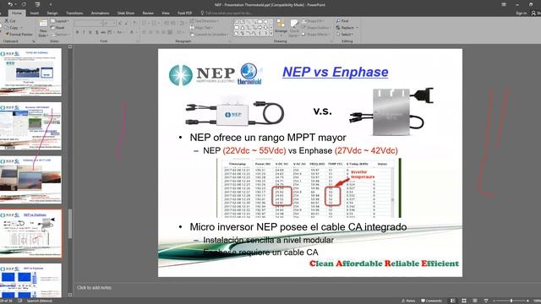The height and width of the screenshot is (304, 541).
Task: Click the Undo icon in title bar
Action: point(10,4)
